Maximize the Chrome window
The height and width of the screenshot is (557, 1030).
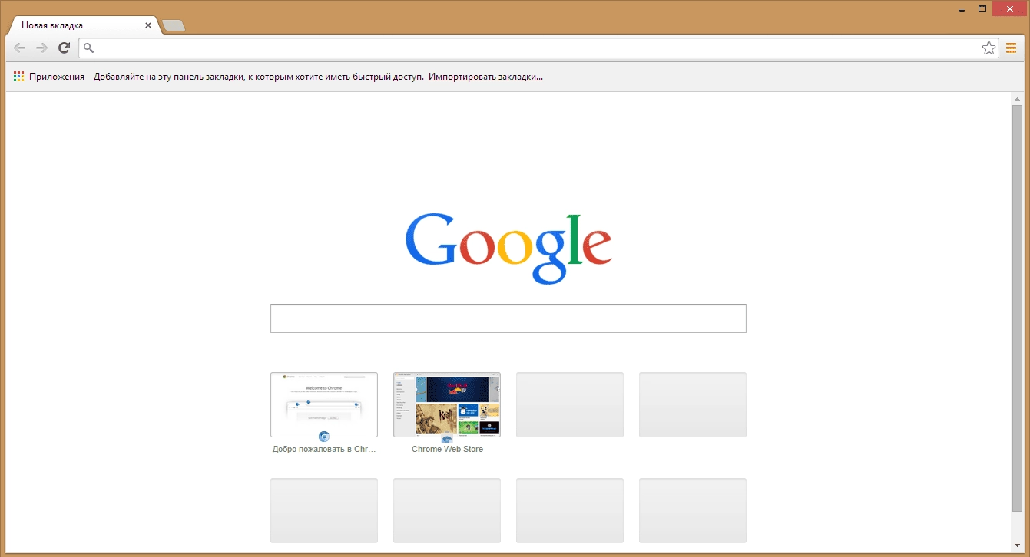(982, 8)
